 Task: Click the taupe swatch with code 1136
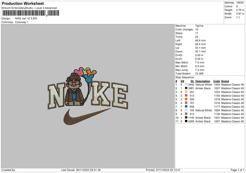(x=186, y=114)
